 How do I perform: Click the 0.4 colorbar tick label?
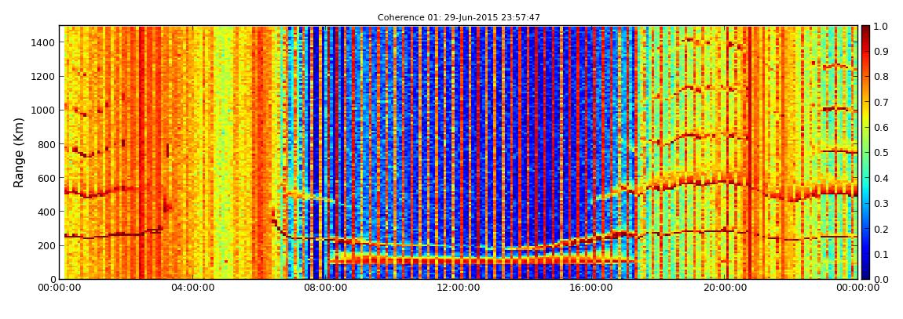click(x=880, y=178)
